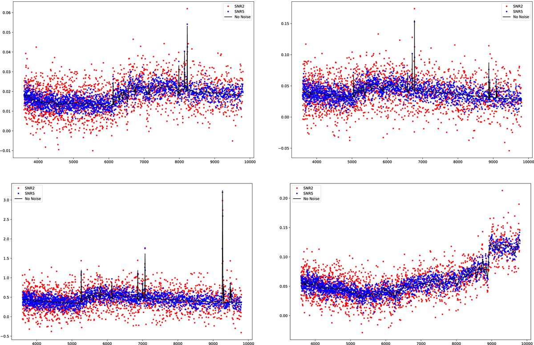Click the -0.01 y-axis tick label
Screen dimensions: 534x345
click(6, 150)
